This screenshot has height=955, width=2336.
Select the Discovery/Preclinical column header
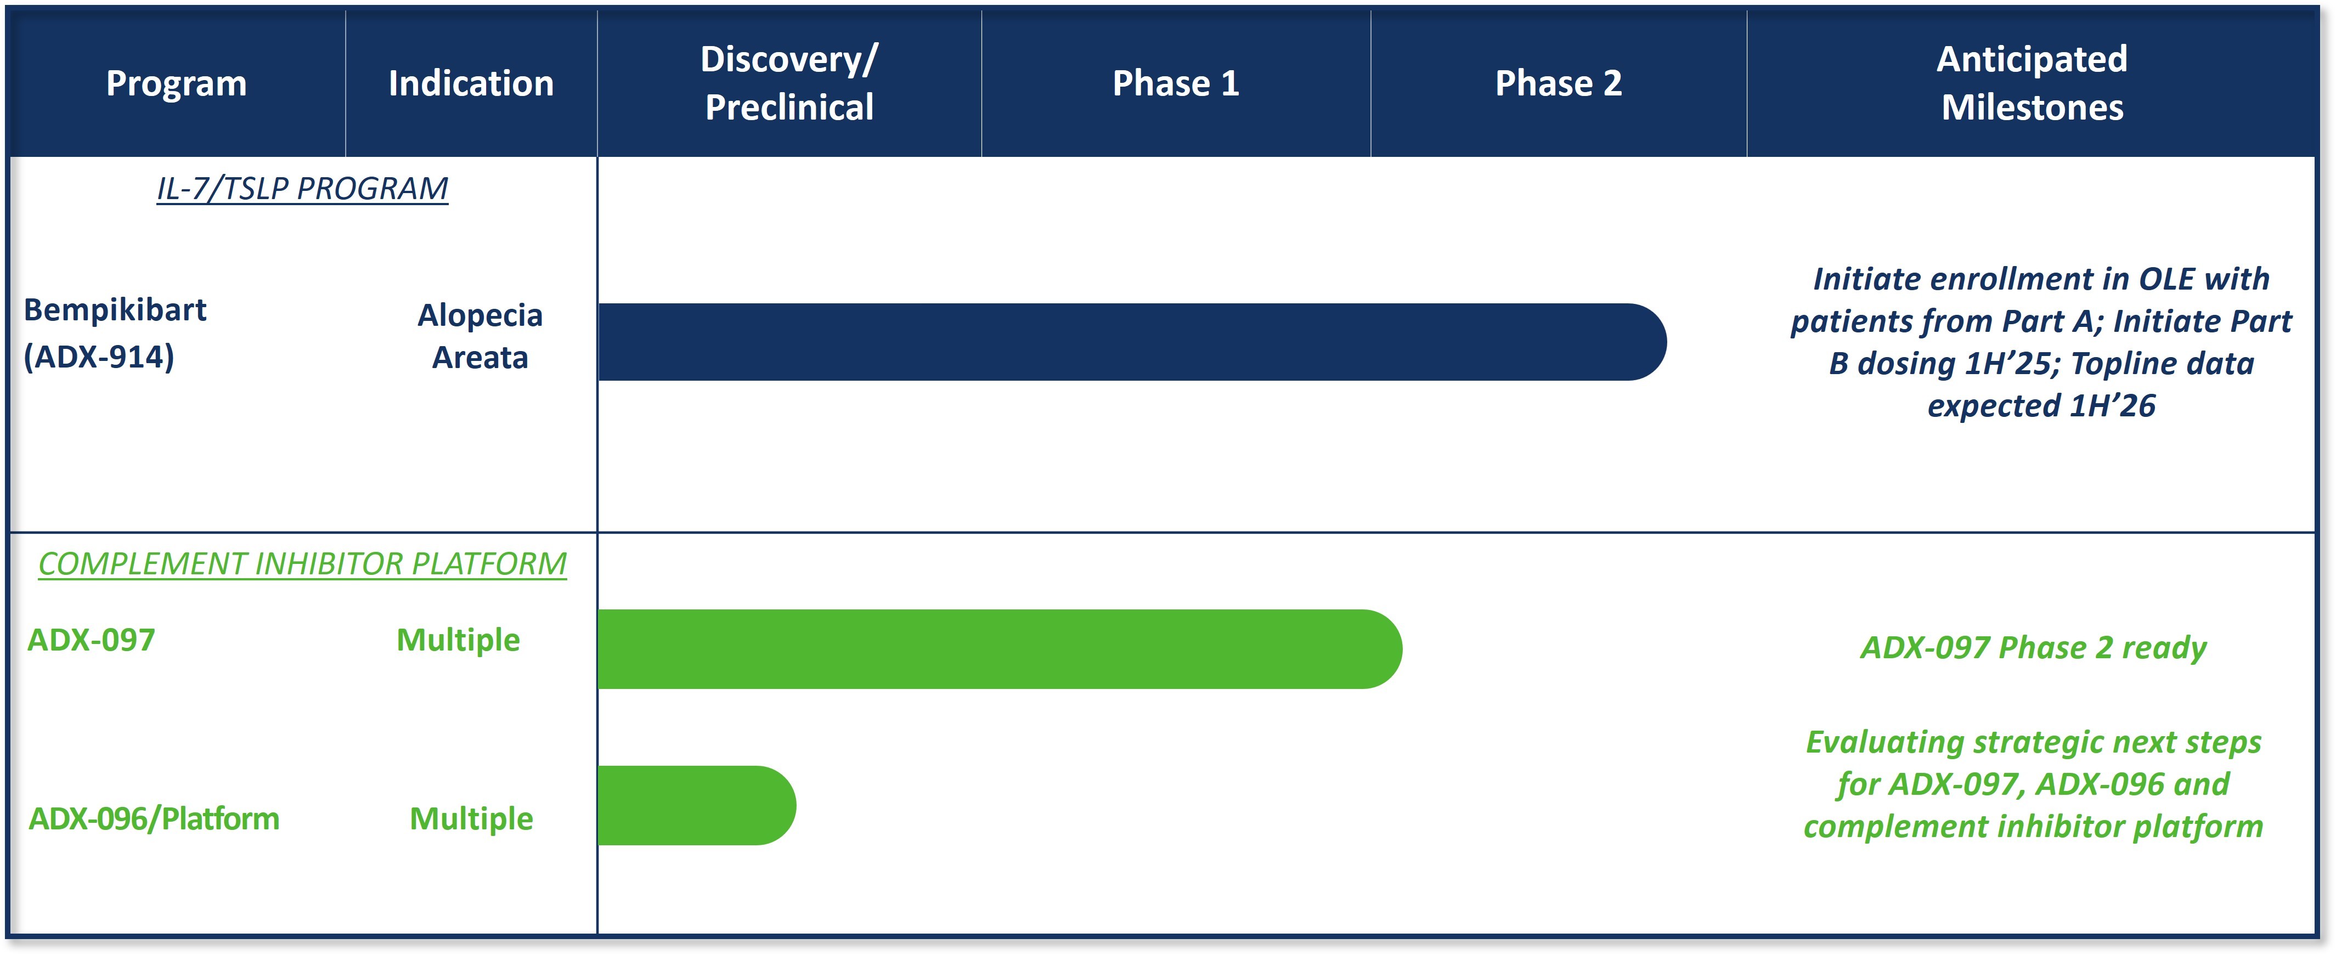(x=789, y=83)
